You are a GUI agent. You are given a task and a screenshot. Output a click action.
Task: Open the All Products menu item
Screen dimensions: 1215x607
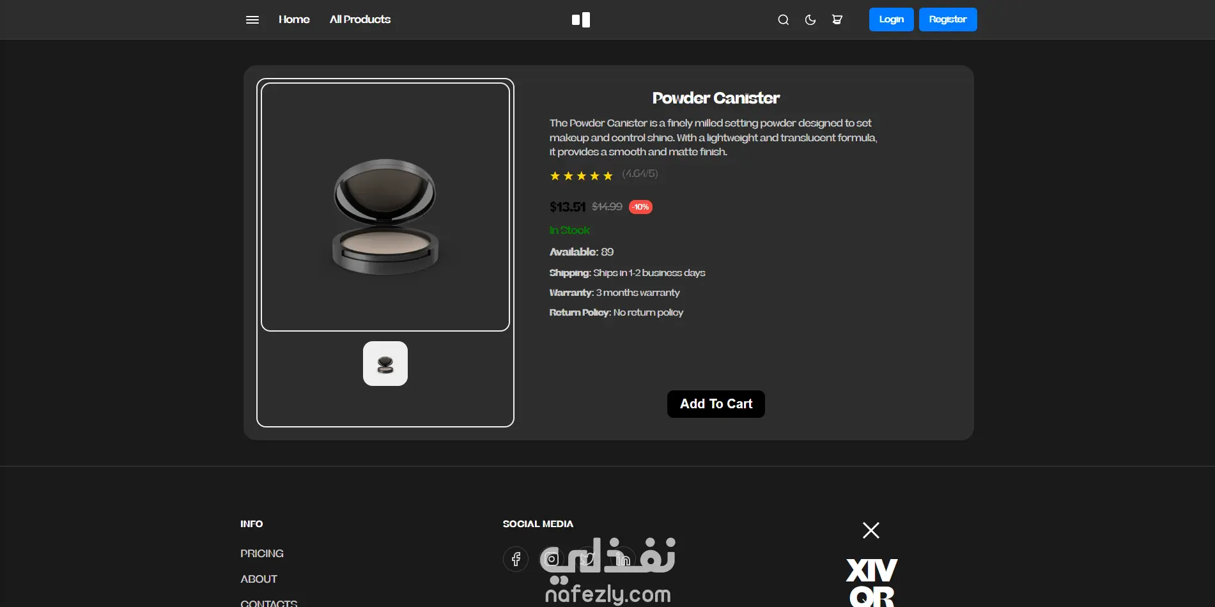tap(360, 20)
